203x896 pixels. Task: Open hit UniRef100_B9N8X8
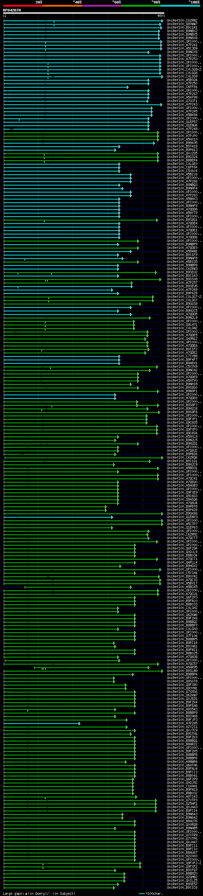(182, 38)
